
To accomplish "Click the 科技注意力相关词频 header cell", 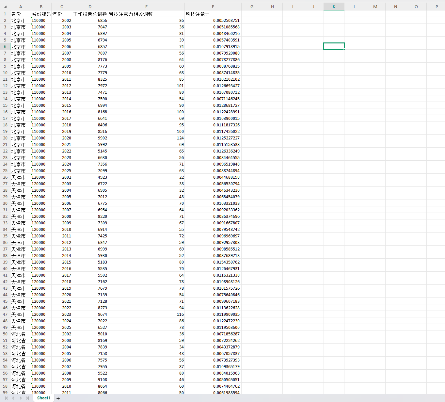I will click(x=146, y=14).
